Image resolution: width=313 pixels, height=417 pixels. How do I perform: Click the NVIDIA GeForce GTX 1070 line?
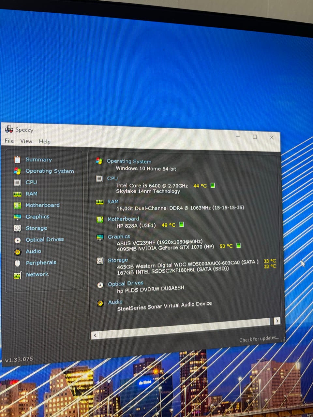pos(165,247)
